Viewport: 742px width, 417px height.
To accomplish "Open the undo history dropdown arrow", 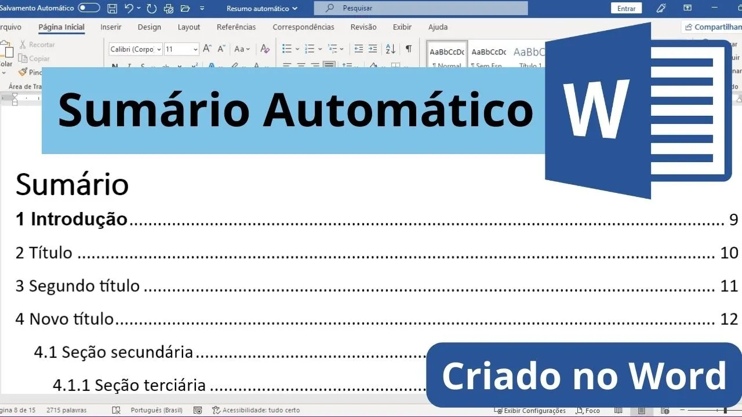I will (140, 8).
